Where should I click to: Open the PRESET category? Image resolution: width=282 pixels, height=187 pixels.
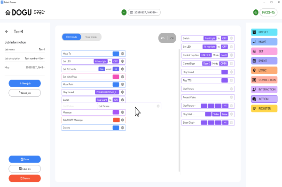click(x=264, y=32)
